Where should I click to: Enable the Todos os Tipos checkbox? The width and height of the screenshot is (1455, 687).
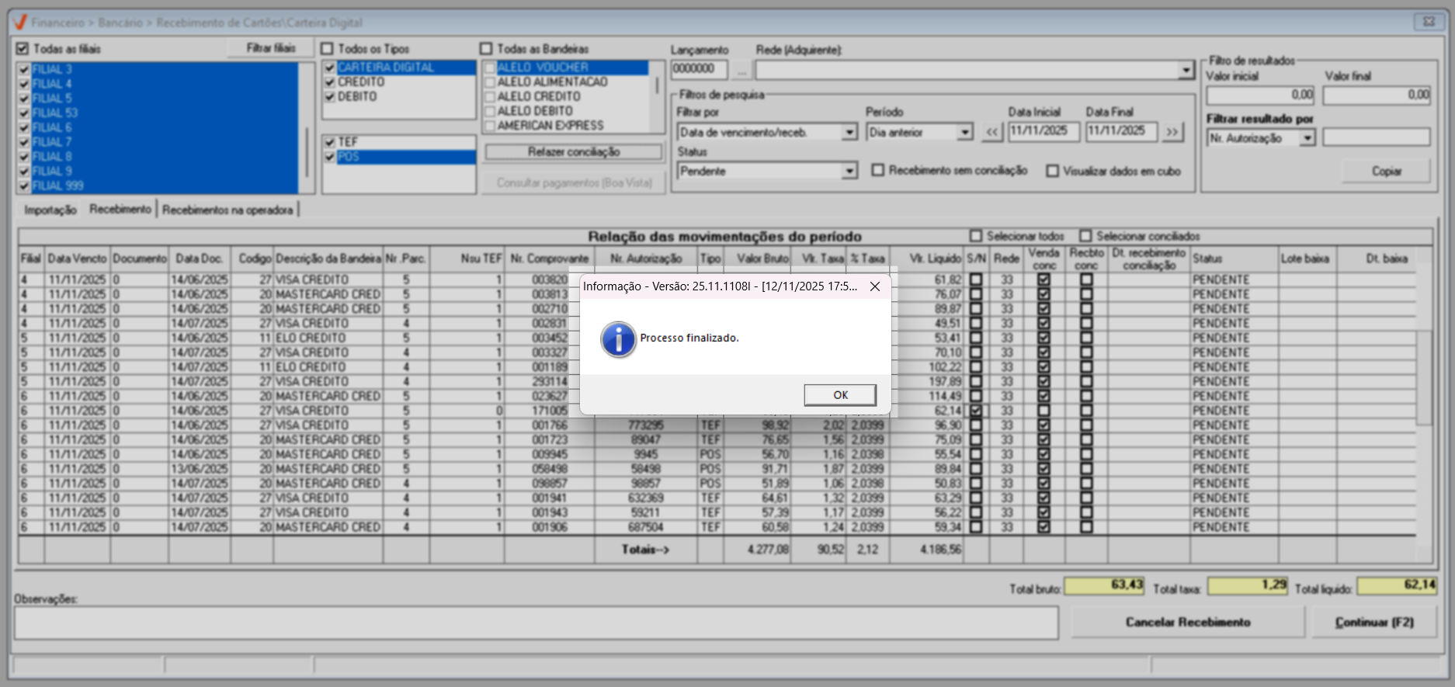click(x=328, y=49)
